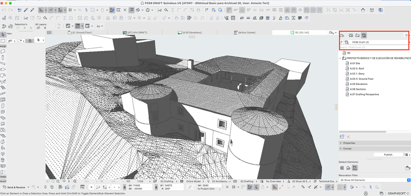Click the New Publisher Item folder icon
This screenshot has height=196, width=411.
[342, 136]
